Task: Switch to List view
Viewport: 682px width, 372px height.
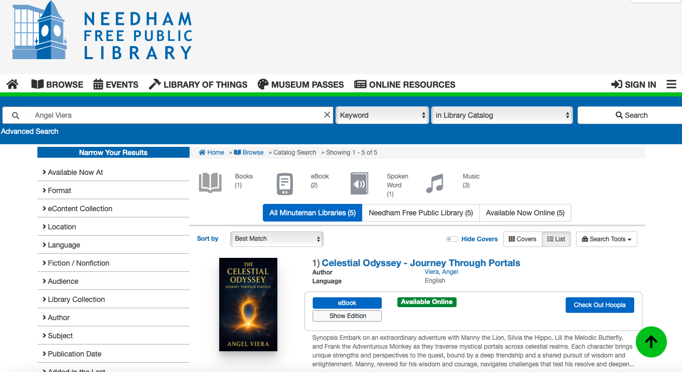Action: click(556, 239)
